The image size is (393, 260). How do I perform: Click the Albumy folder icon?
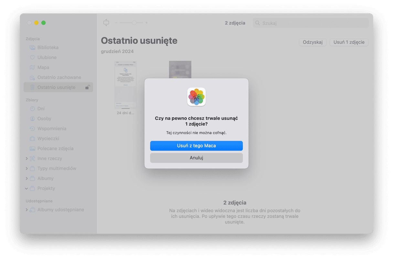click(32, 179)
